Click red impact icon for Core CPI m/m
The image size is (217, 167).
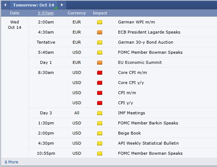tap(100, 72)
